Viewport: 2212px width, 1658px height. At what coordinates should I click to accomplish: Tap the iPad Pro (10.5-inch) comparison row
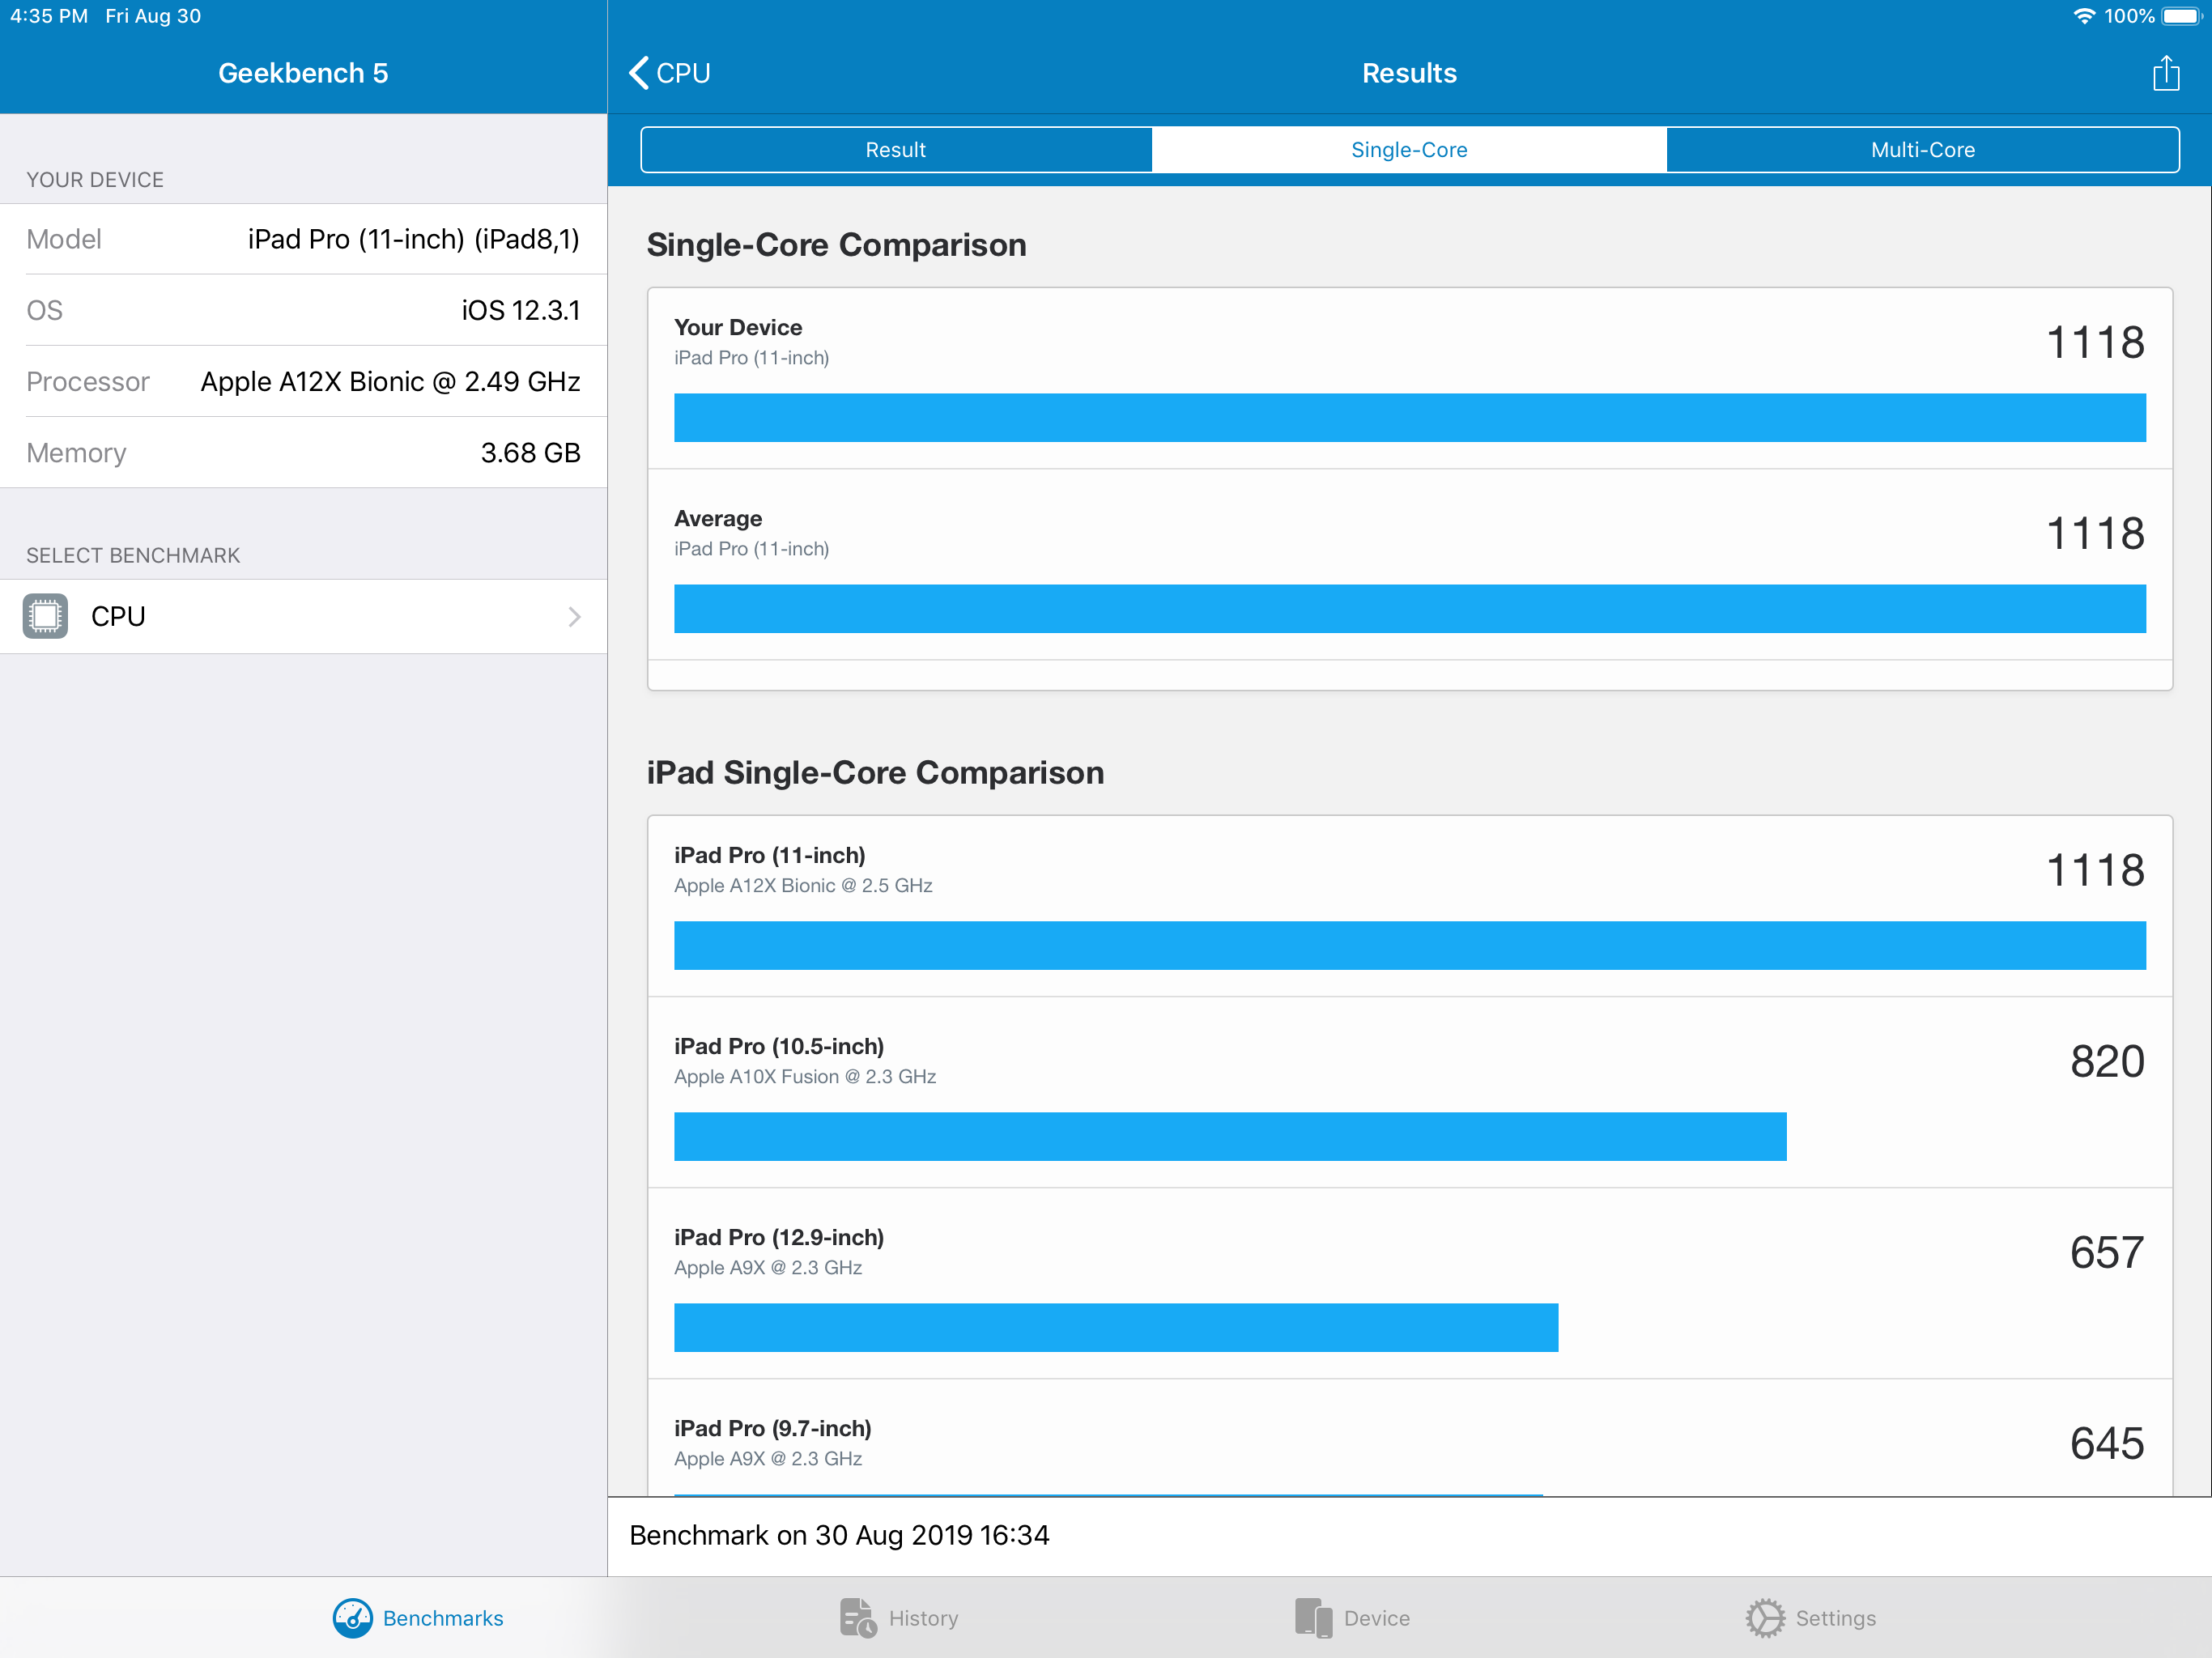(1409, 1091)
